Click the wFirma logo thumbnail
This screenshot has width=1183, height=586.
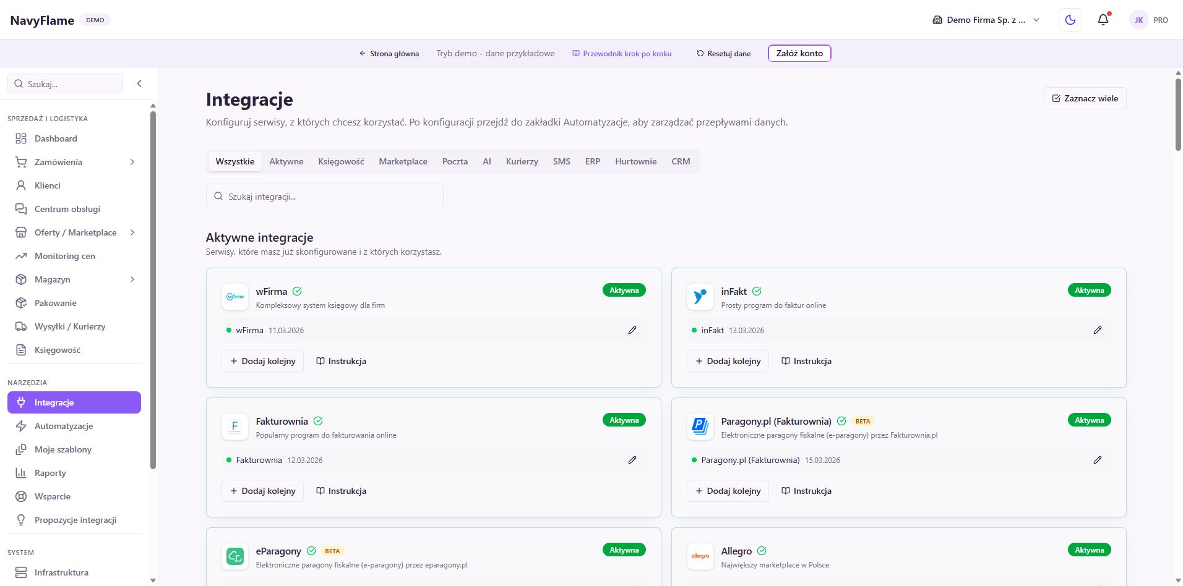(x=235, y=297)
